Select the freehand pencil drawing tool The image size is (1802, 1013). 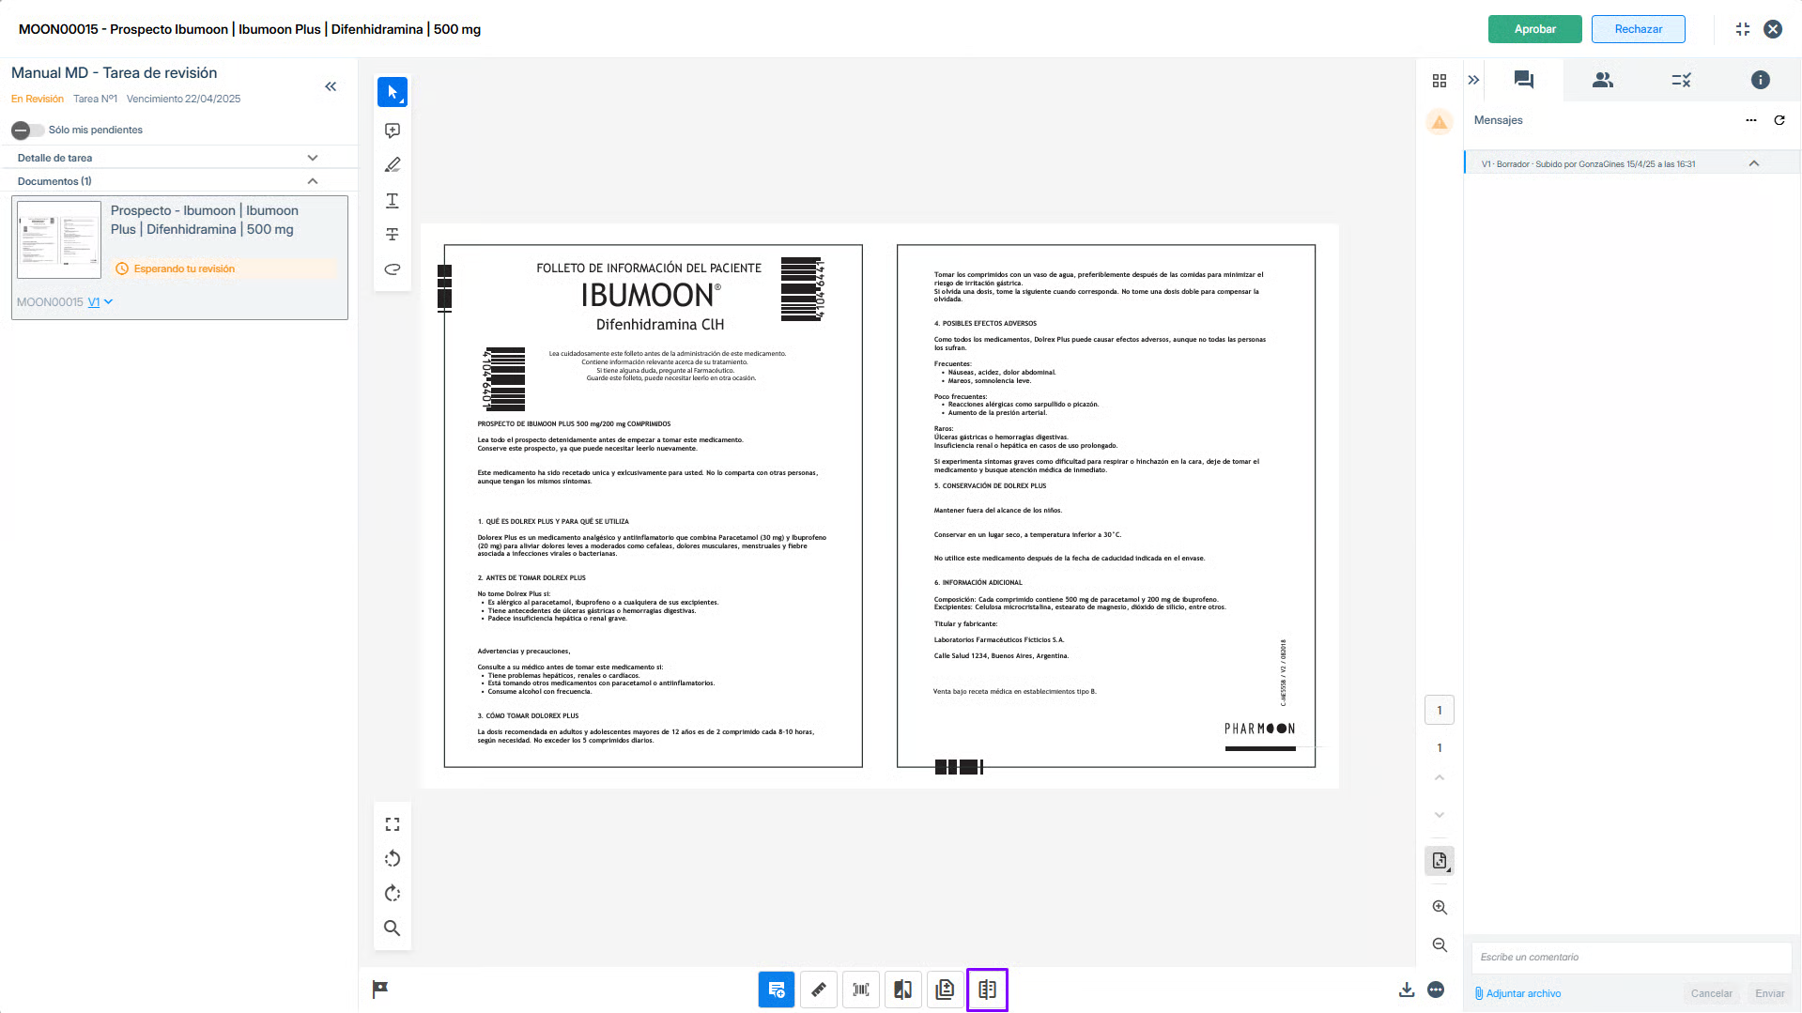pyautogui.click(x=393, y=165)
